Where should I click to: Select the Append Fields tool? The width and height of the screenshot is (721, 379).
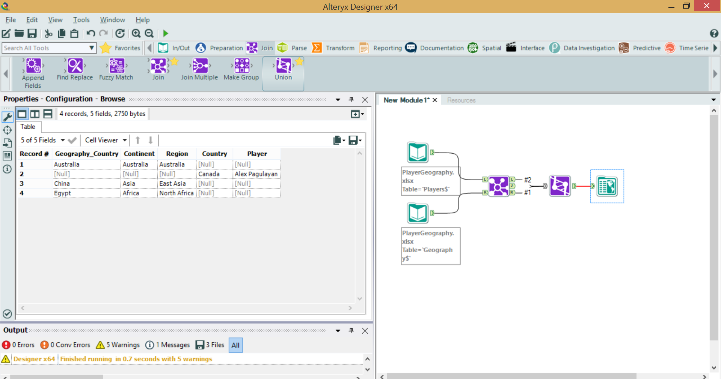pos(33,73)
